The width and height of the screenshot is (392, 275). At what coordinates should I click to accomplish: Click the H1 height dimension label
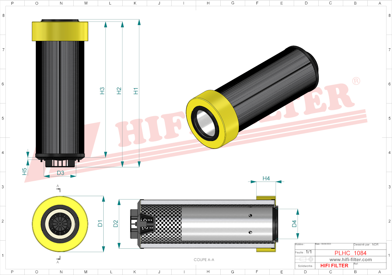(x=136, y=91)
